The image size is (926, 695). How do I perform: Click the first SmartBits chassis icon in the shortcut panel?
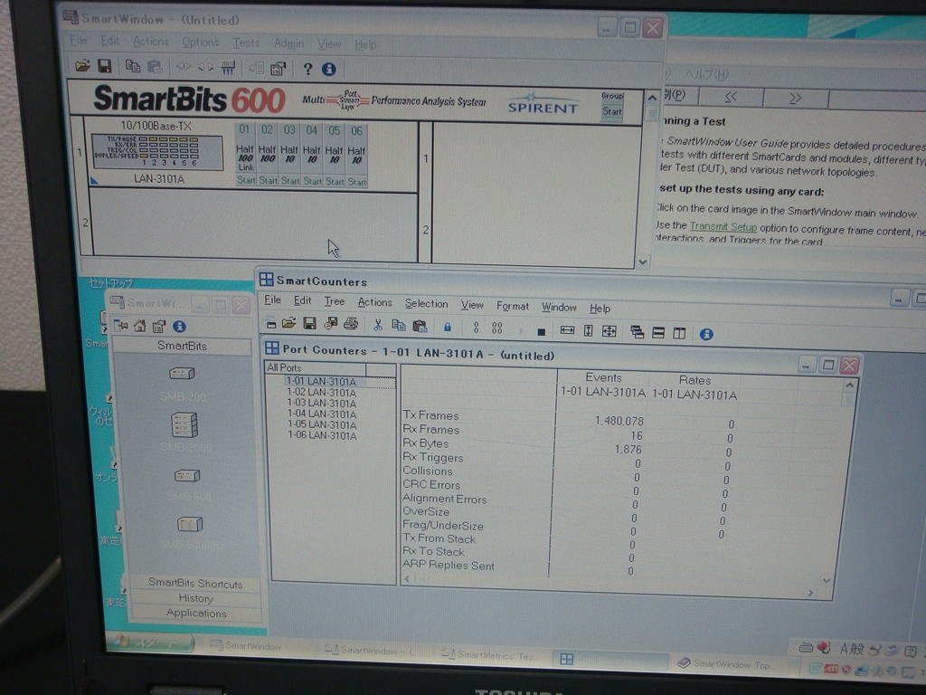pyautogui.click(x=182, y=373)
